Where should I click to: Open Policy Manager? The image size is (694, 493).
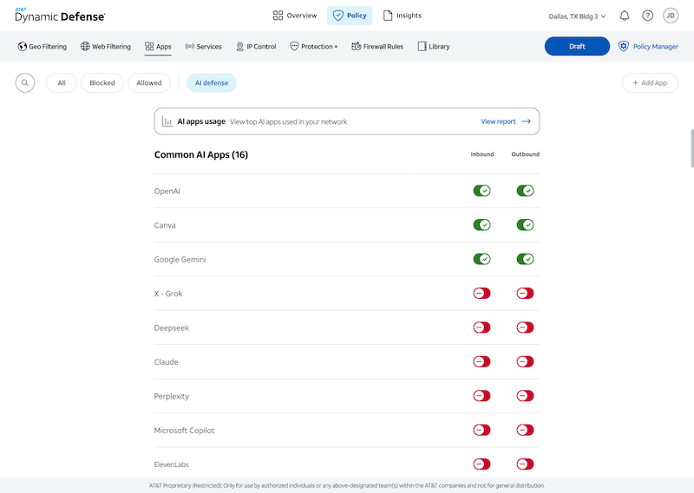(x=648, y=47)
